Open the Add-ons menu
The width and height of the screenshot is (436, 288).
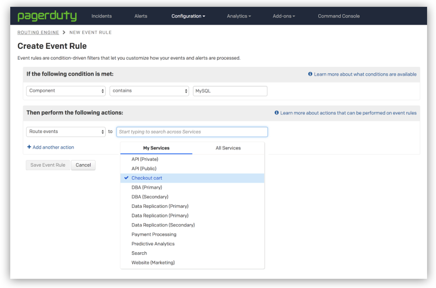(284, 16)
